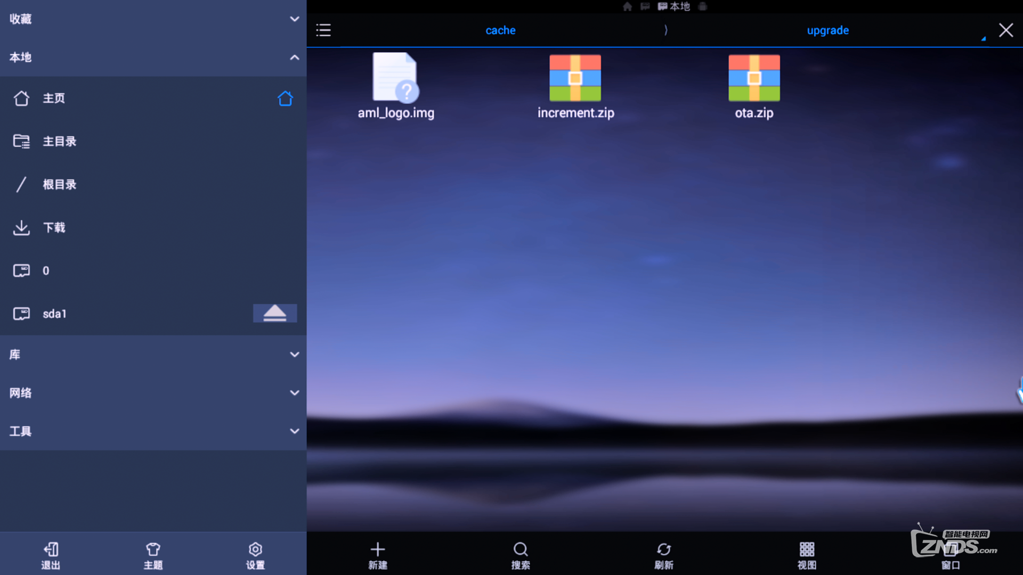
Task: Navigate to 下载 folder
Action: pyautogui.click(x=53, y=227)
